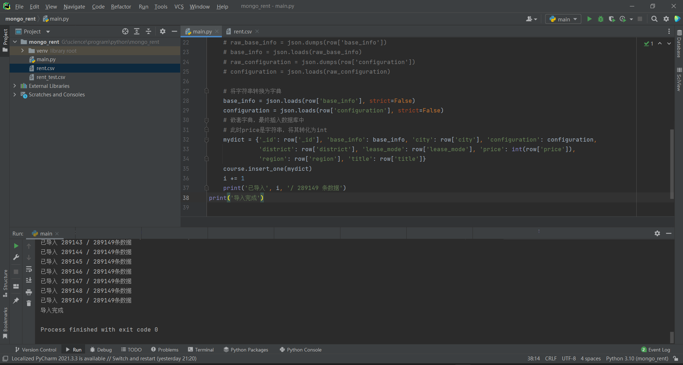Open the Refactor menu
This screenshot has width=683, height=365.
pos(121,6)
